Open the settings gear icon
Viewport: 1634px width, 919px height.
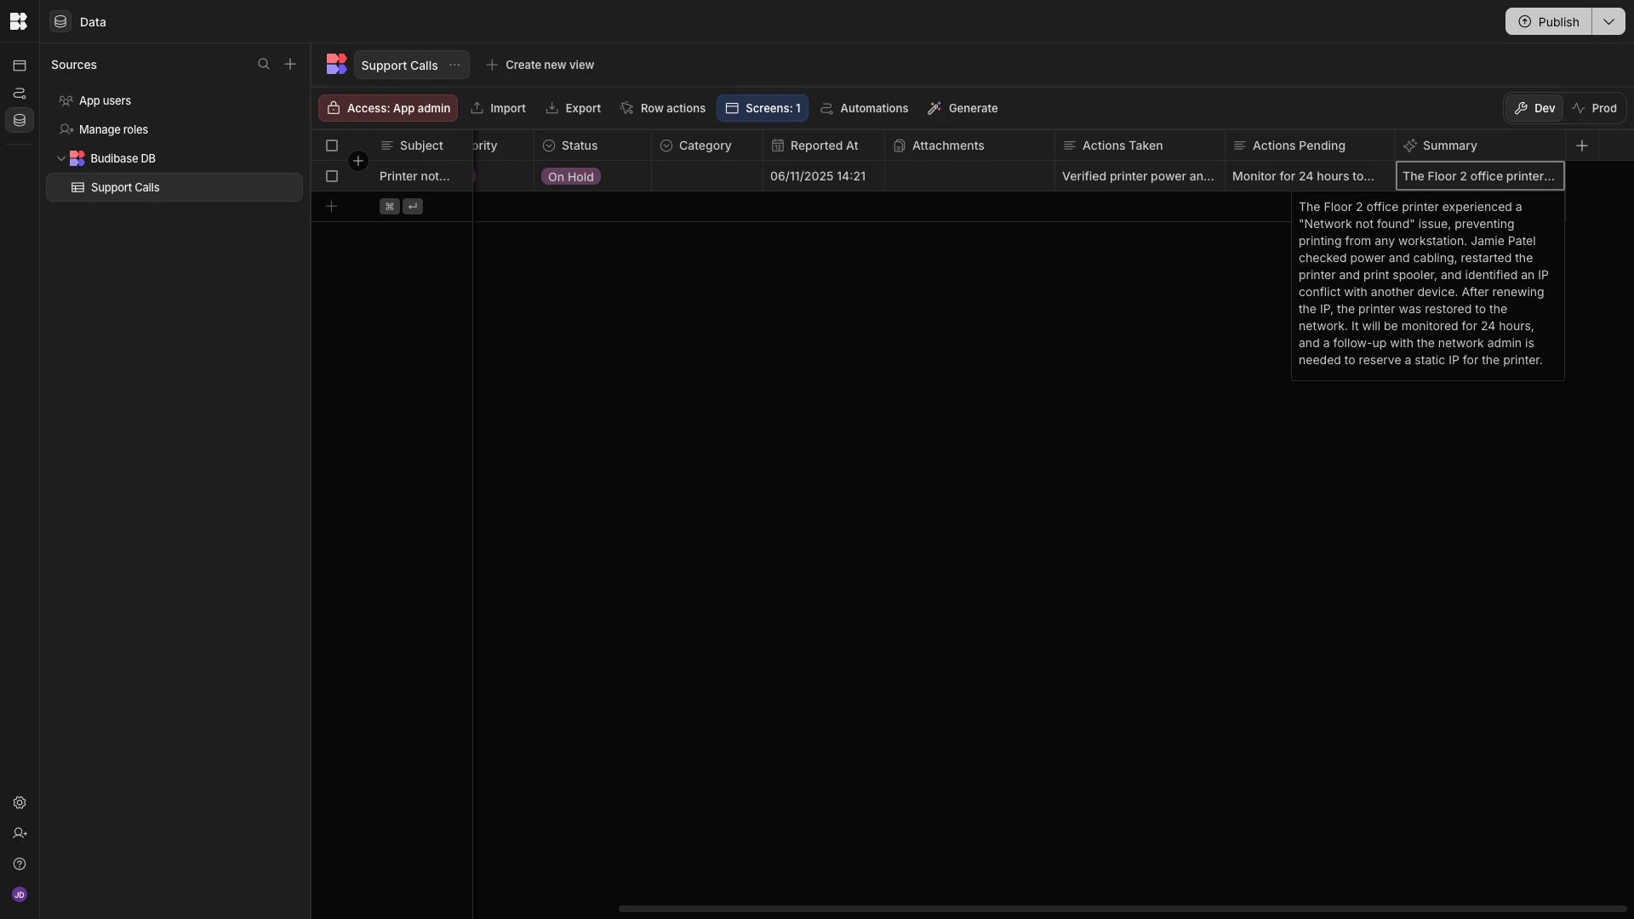[x=20, y=802]
